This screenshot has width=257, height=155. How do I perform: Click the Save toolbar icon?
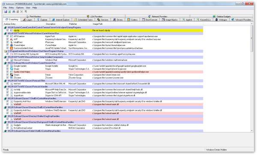click(6, 11)
